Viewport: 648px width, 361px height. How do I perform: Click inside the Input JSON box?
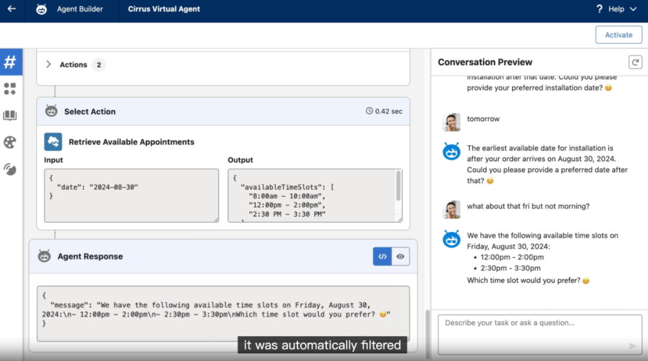131,195
